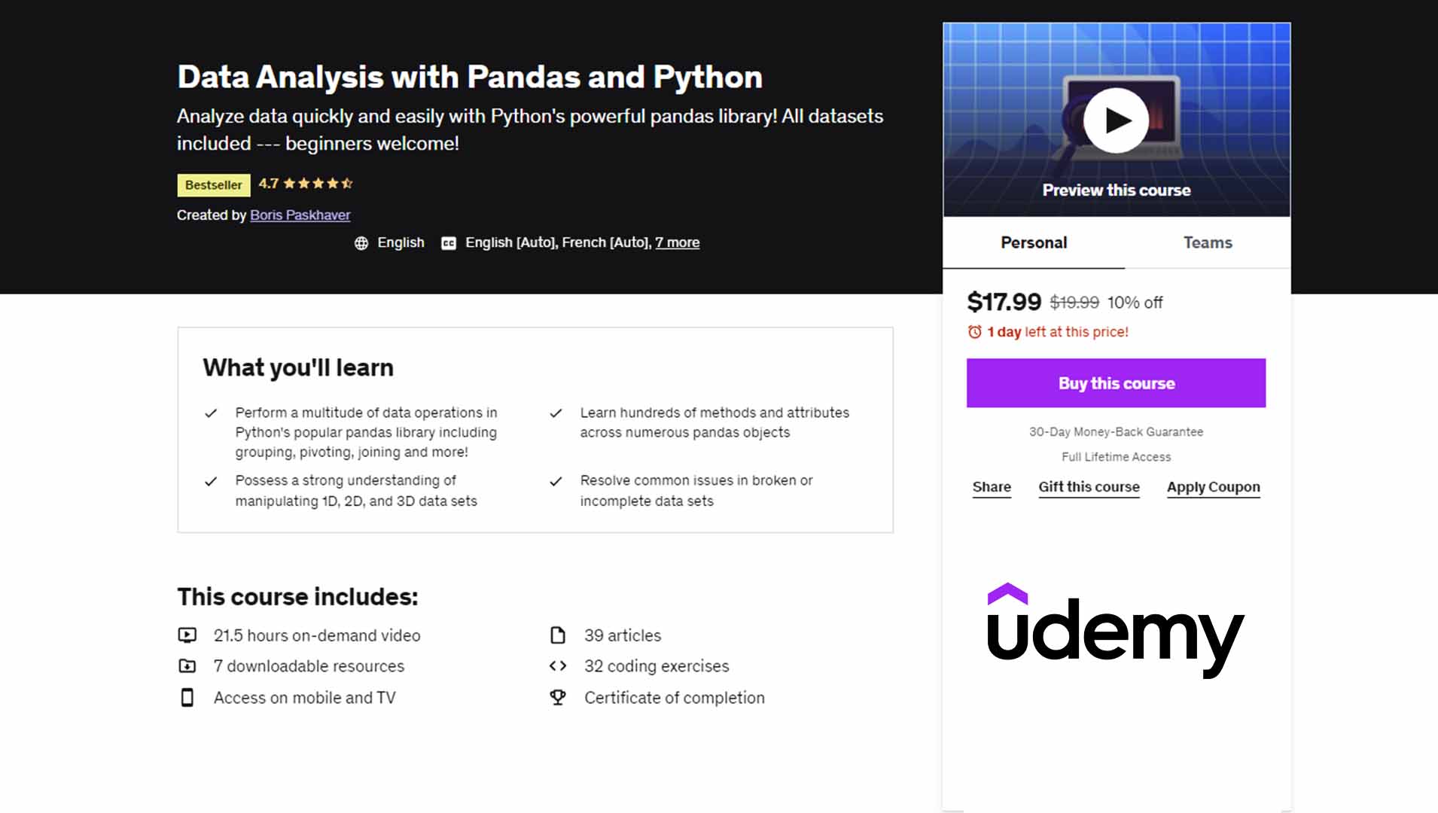Click the on-demand video icon
The image size is (1438, 813).
(187, 635)
